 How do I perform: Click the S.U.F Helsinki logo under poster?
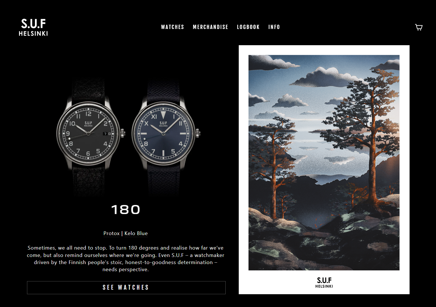(x=324, y=283)
